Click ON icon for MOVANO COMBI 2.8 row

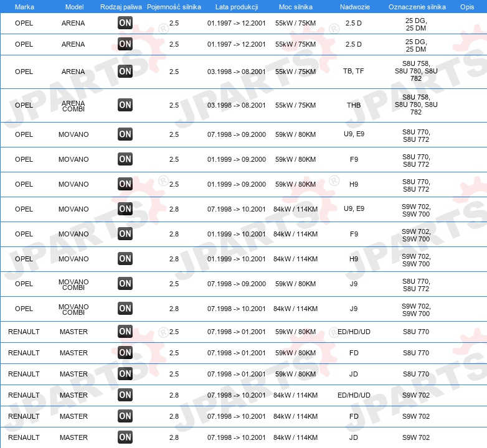click(x=125, y=309)
